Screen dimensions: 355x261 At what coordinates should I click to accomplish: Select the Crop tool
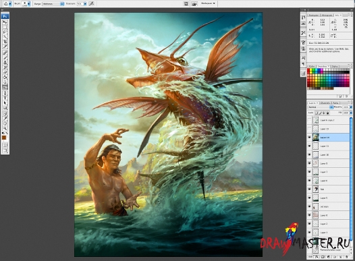point(5,42)
